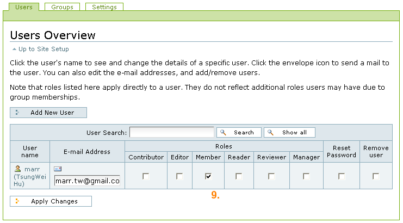Viewport: 403px width, 223px height.
Task: Enable the Contributor role for marr
Action: 146,176
